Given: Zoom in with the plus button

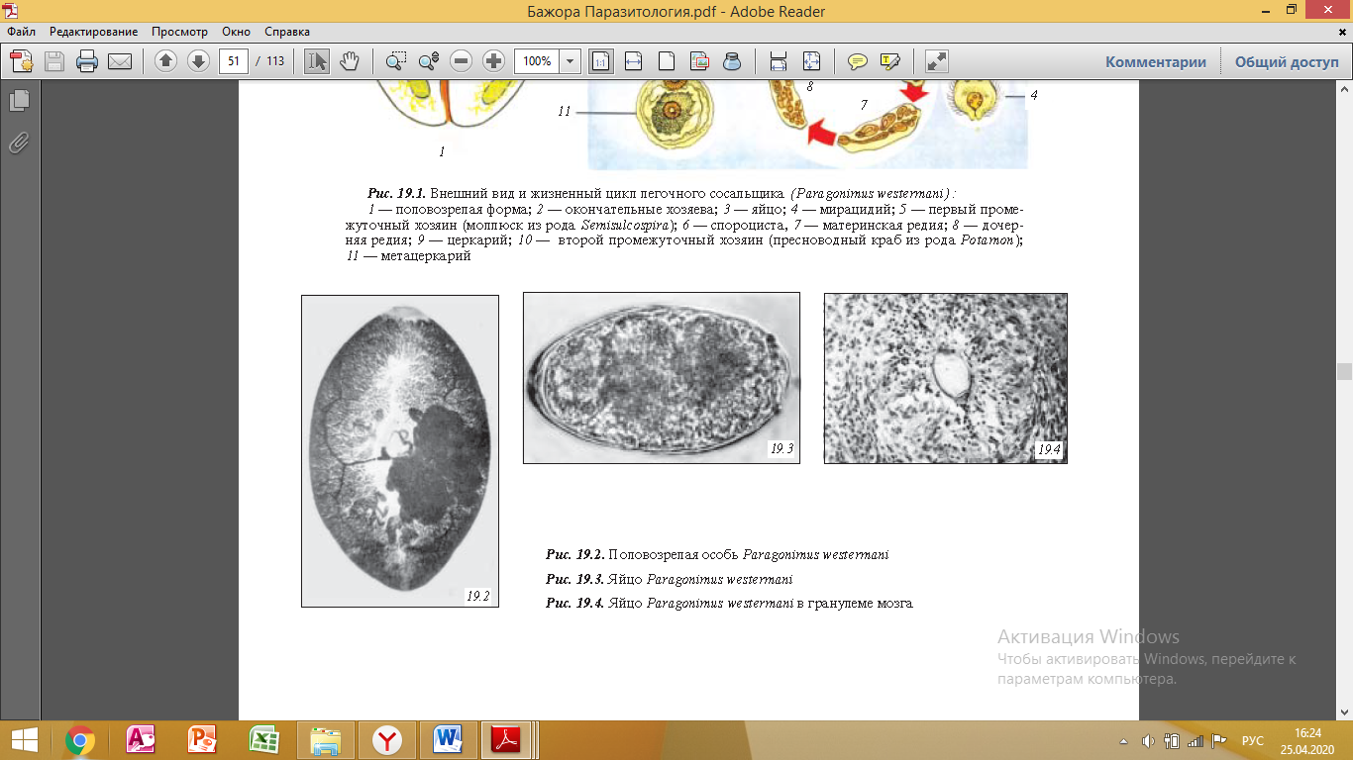Looking at the screenshot, I should tap(493, 61).
